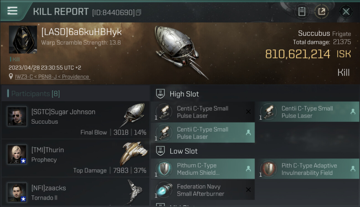The height and width of the screenshot is (207, 360).
Task: Select the Participants [8] tab header
Action: (x=35, y=94)
